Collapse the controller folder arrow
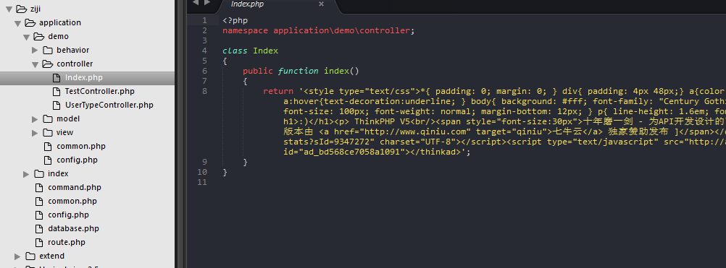The image size is (726, 268). coord(36,64)
